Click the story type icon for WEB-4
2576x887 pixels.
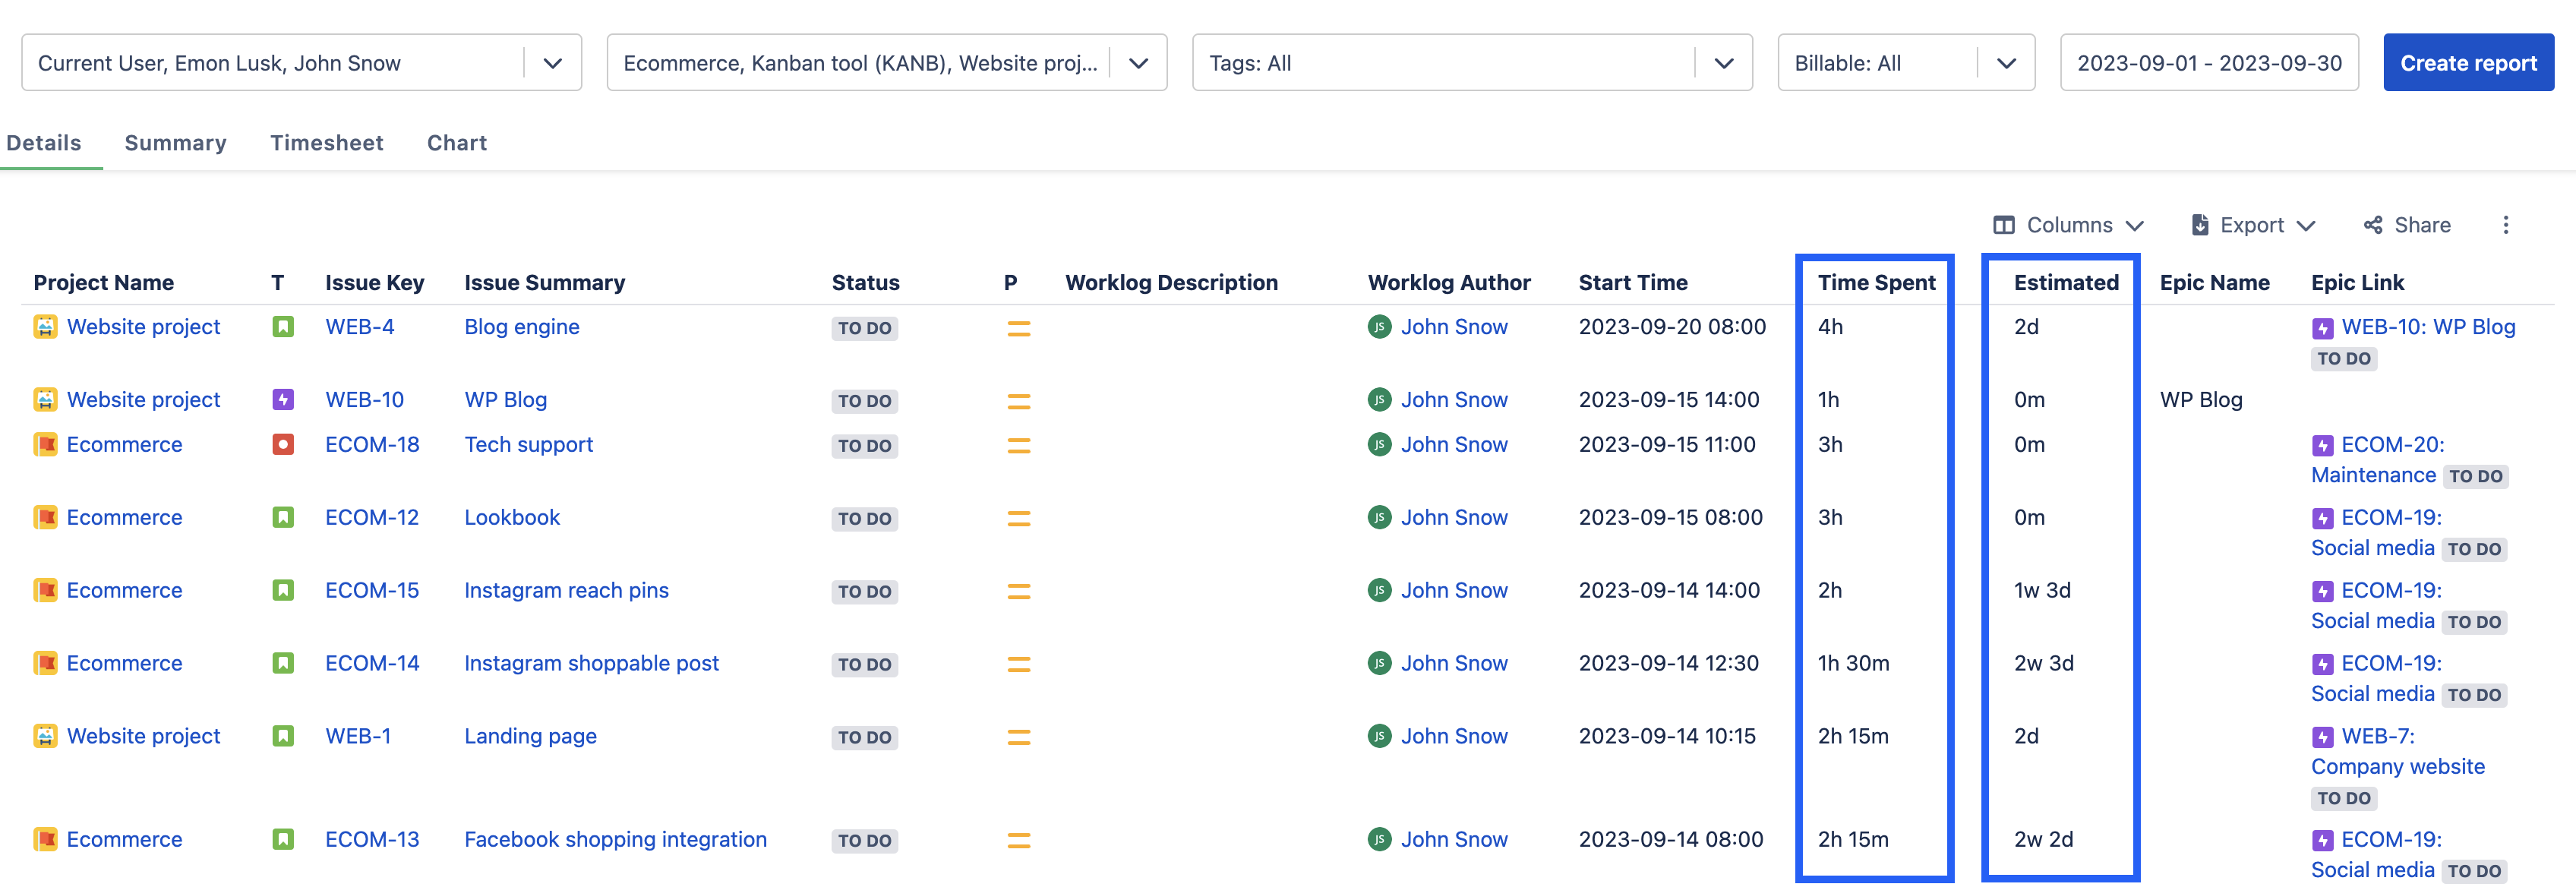[283, 327]
